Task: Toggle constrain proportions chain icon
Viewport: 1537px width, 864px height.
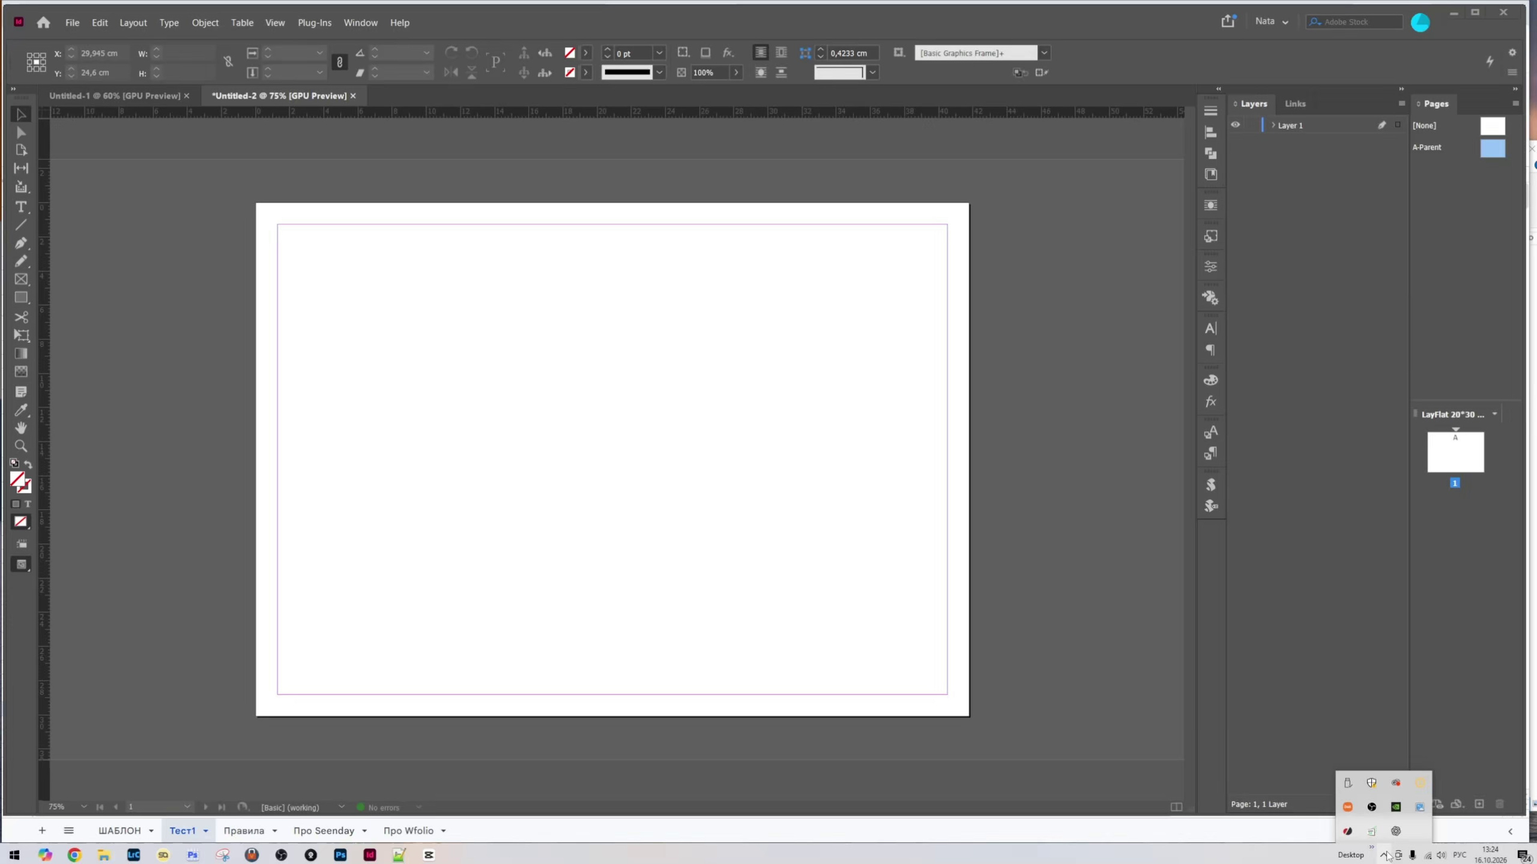Action: click(x=228, y=61)
